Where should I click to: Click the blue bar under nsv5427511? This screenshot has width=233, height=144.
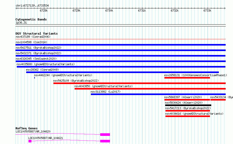tap(120, 50)
